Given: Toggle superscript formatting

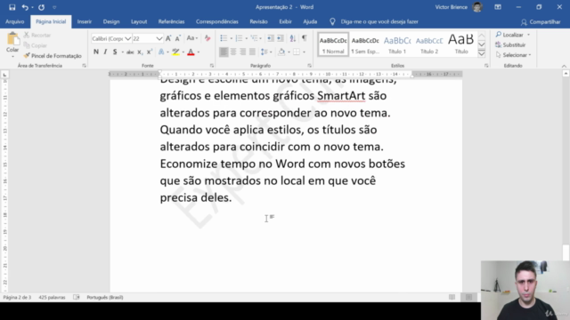Looking at the screenshot, I should 149,52.
